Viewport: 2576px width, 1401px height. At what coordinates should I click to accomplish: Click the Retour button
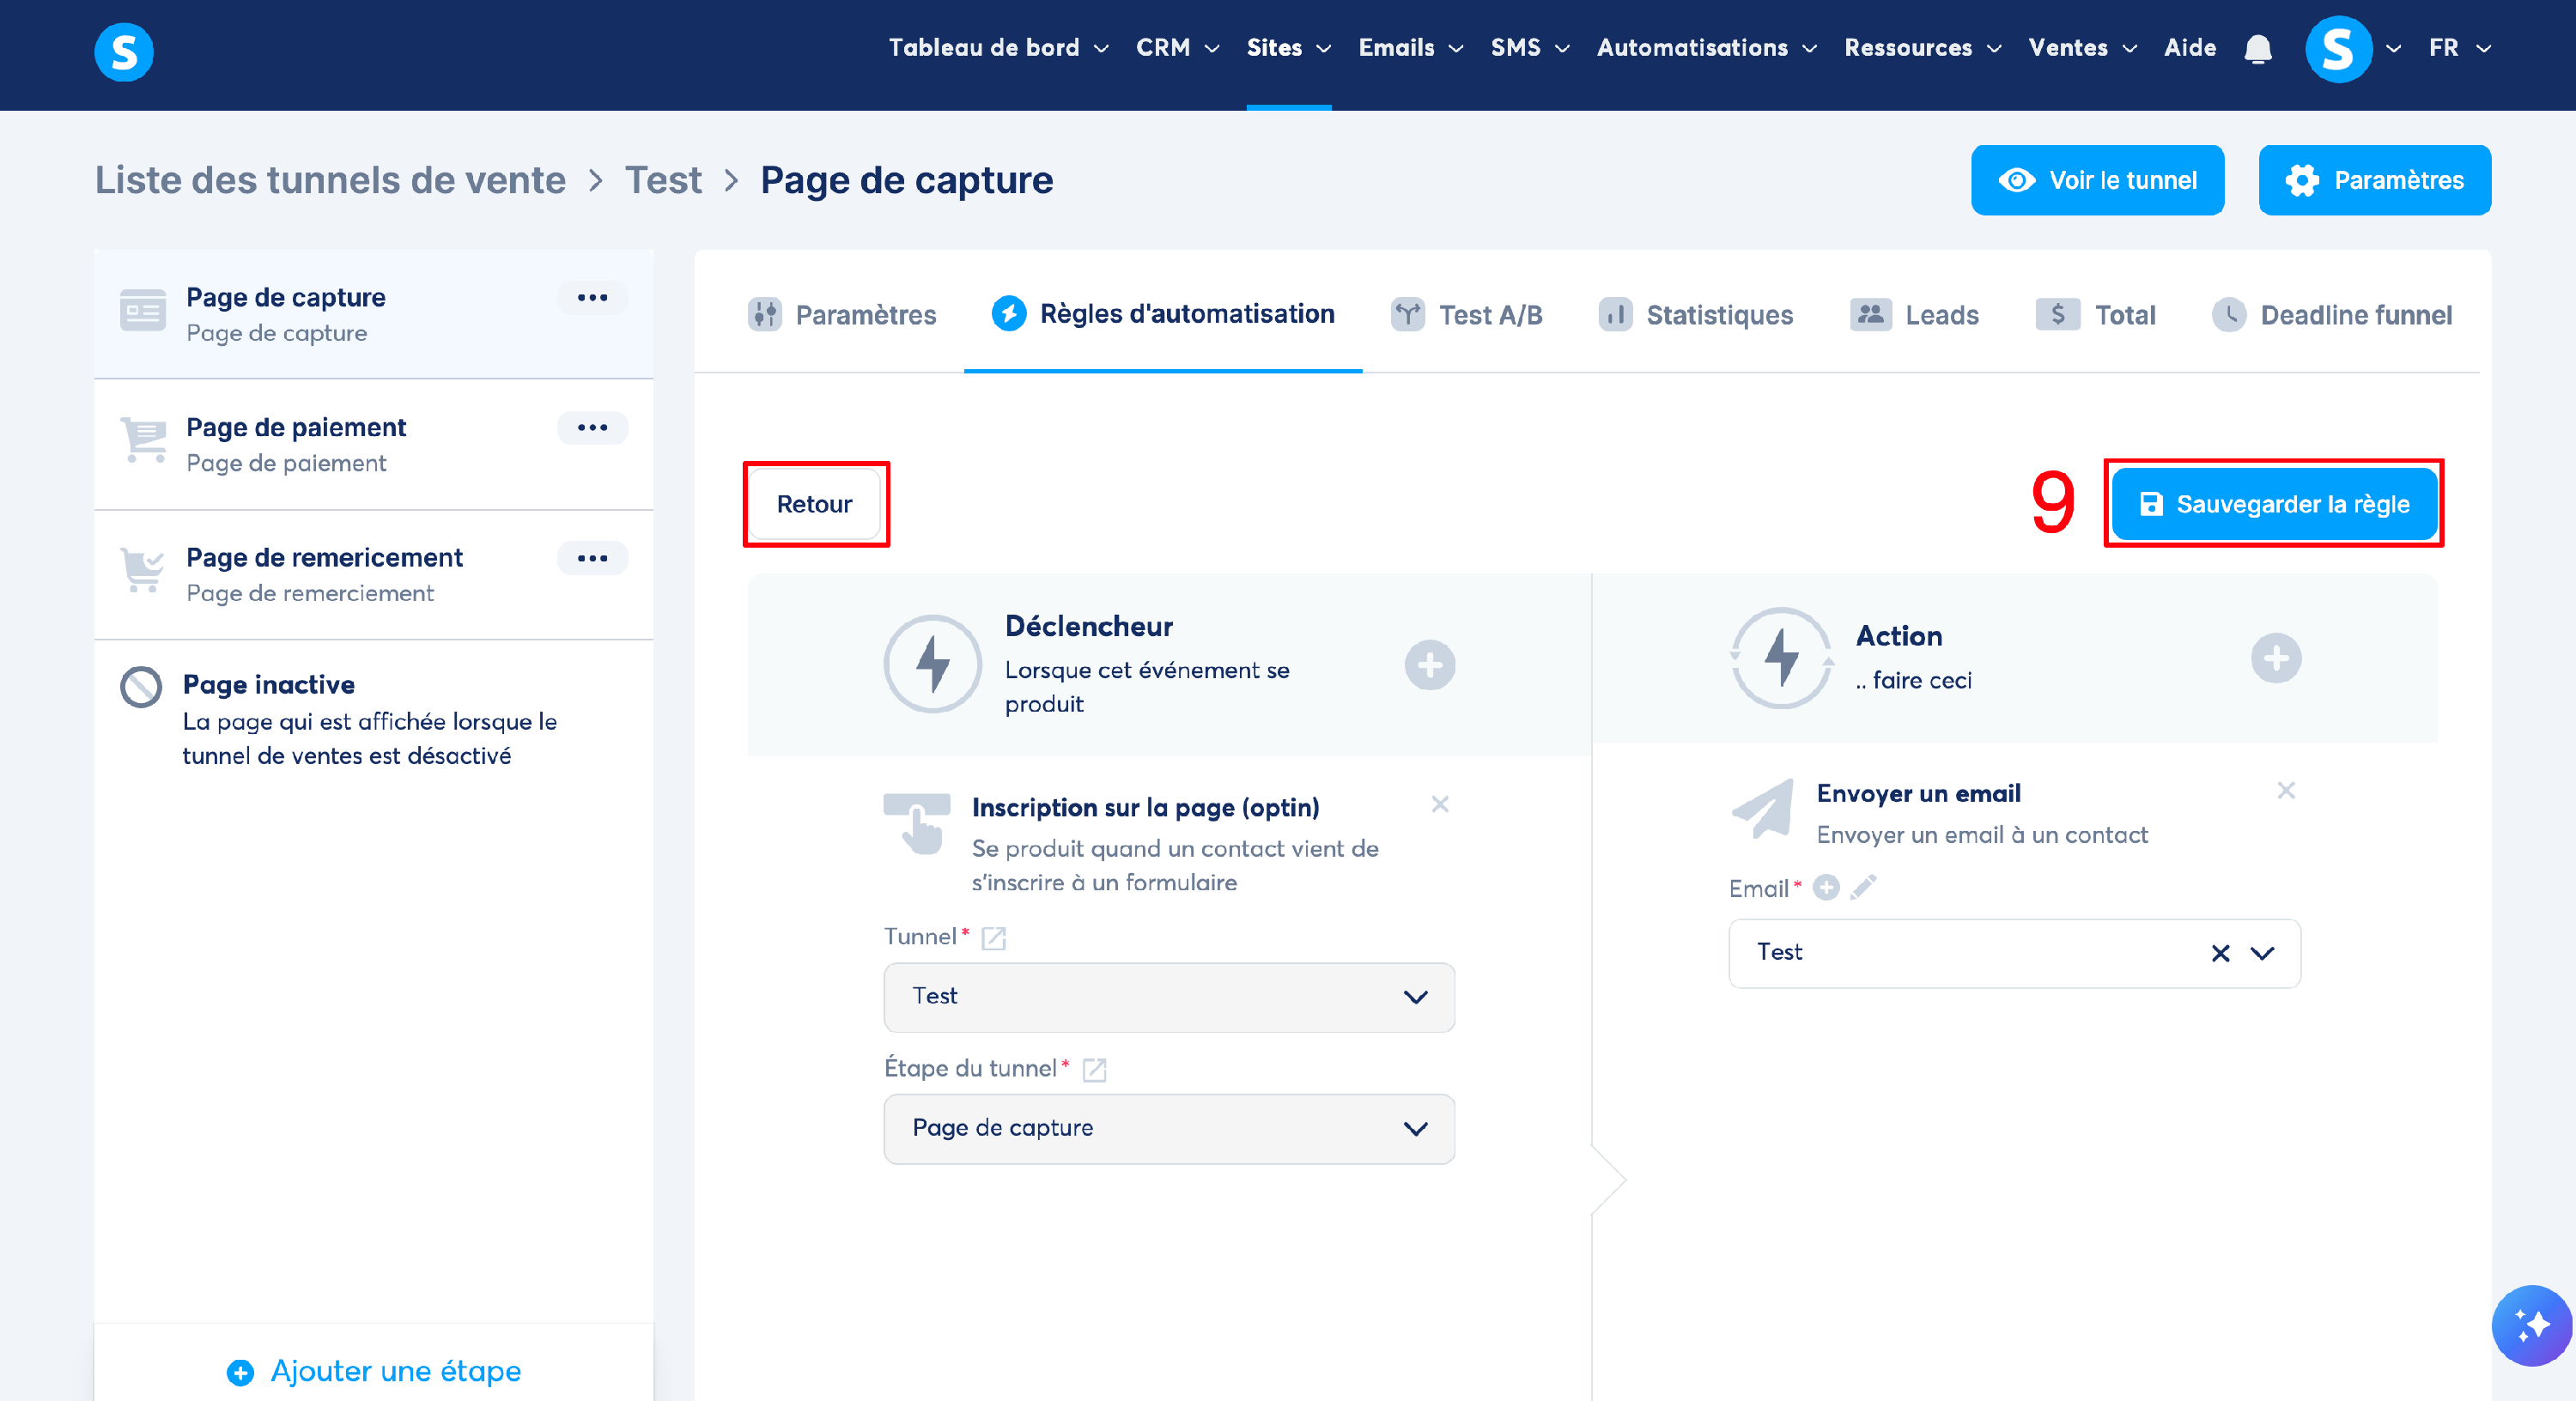tap(814, 504)
